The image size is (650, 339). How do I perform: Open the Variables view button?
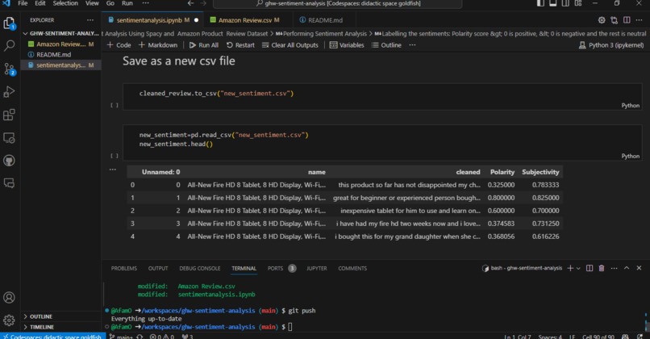click(x=347, y=45)
